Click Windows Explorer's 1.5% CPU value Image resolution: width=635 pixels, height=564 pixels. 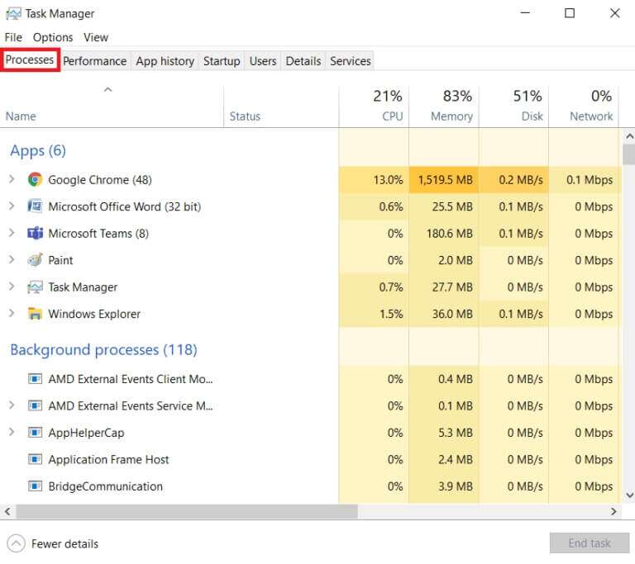pos(391,314)
